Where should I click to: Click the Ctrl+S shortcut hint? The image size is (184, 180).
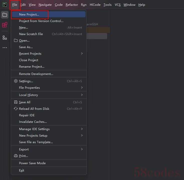coord(77,102)
